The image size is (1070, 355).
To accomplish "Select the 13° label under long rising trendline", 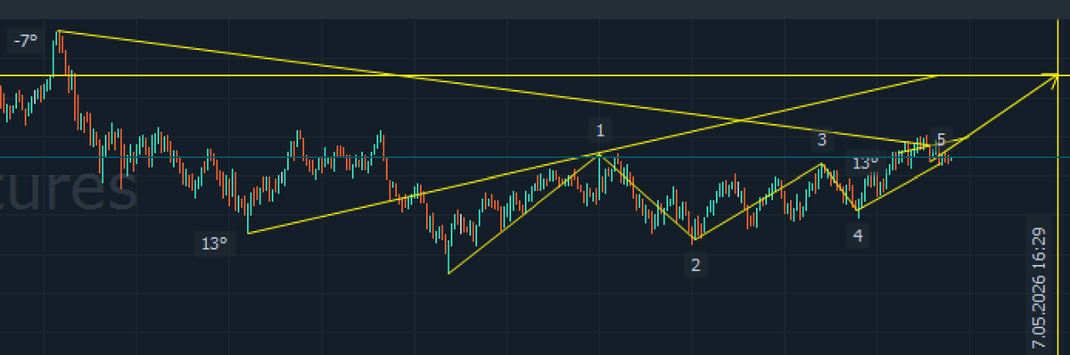I will (x=214, y=243).
